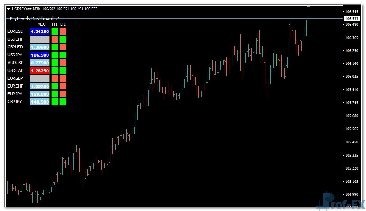Image resolution: width=366 pixels, height=211 pixels.
Task: Select the GBPUSD 1.39500 level cell
Action: 40,47
